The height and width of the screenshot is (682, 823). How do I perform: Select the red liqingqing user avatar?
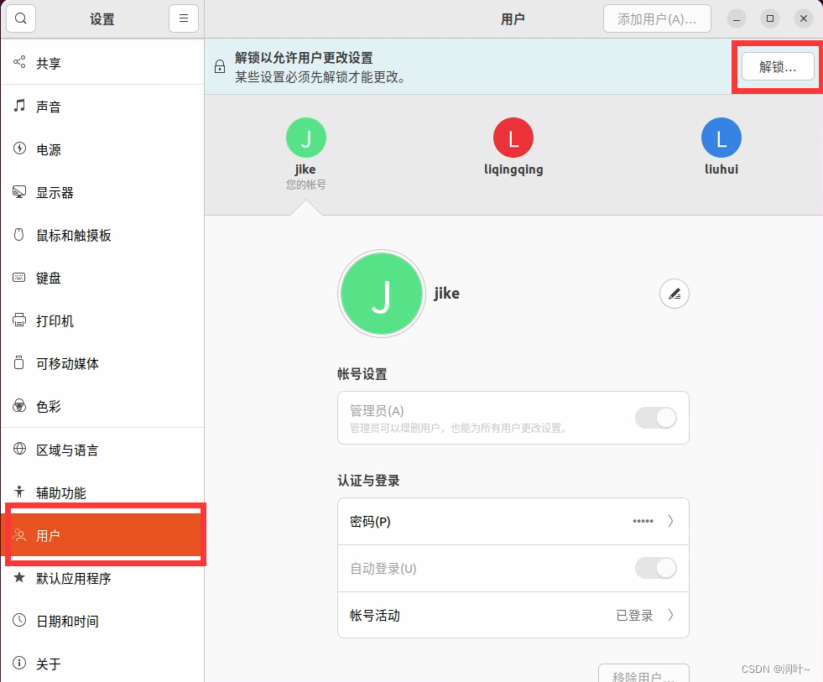[513, 138]
